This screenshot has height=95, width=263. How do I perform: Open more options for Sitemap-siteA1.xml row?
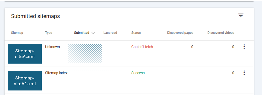click(x=244, y=73)
